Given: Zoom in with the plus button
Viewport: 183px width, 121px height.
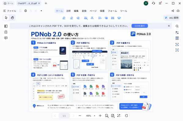Looking at the screenshot, I should [100, 116].
